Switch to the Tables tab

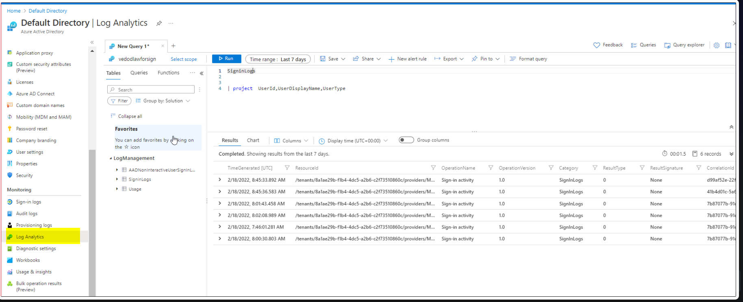113,73
